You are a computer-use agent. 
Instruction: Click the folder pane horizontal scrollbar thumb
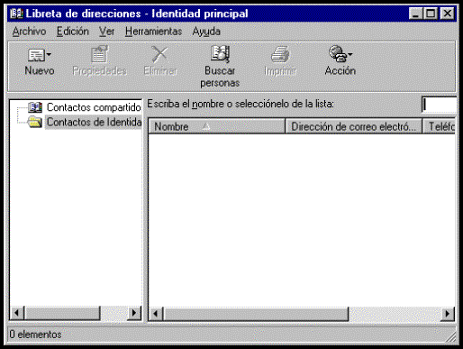pyautogui.click(x=62, y=313)
